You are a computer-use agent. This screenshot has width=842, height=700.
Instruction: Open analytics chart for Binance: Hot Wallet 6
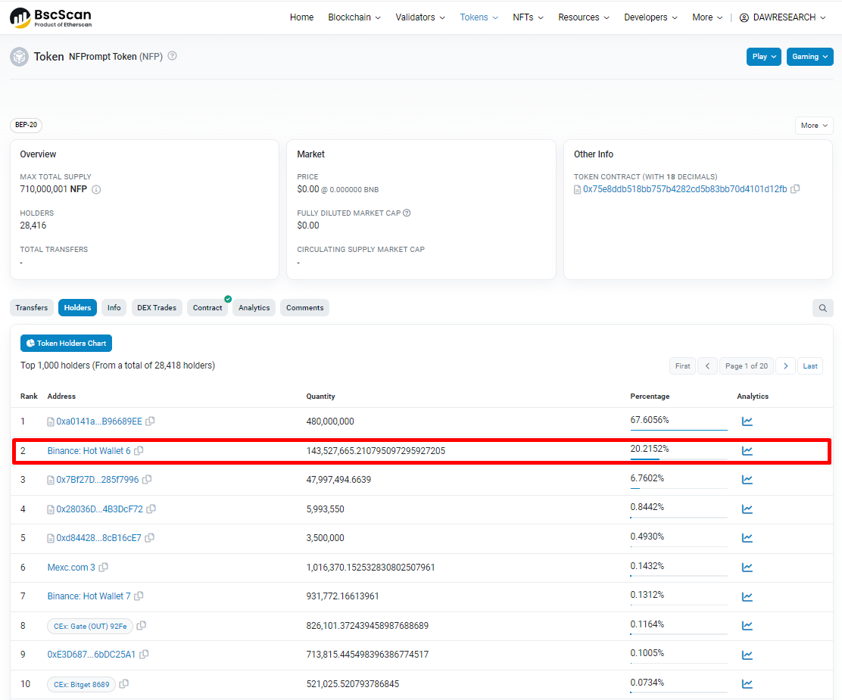pyautogui.click(x=747, y=451)
